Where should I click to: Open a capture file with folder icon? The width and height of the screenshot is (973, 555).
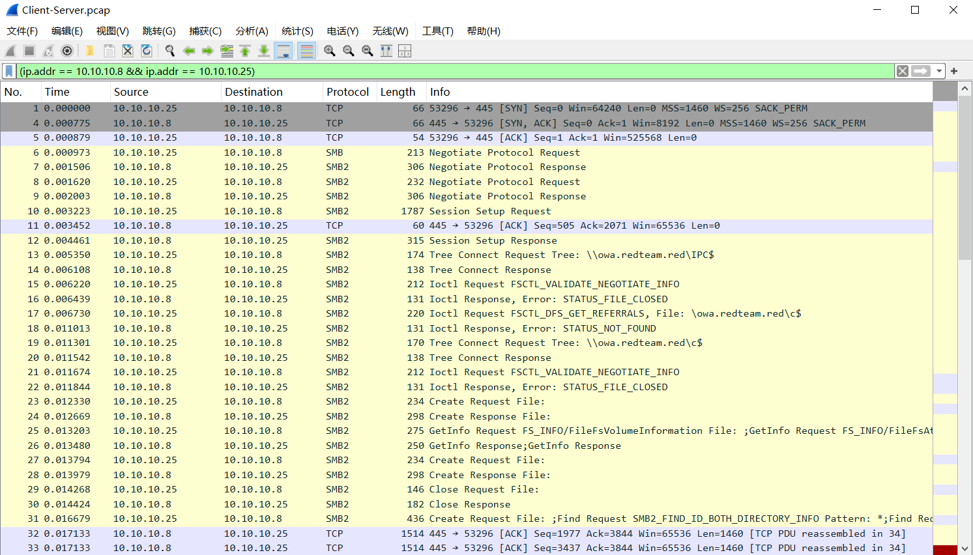(x=90, y=51)
